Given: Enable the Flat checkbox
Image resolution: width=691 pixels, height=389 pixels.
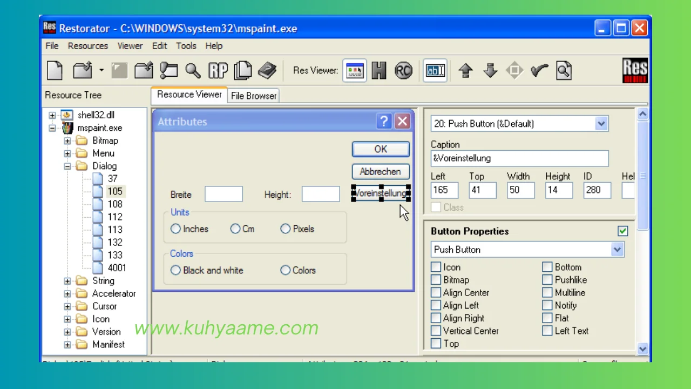Looking at the screenshot, I should (547, 318).
